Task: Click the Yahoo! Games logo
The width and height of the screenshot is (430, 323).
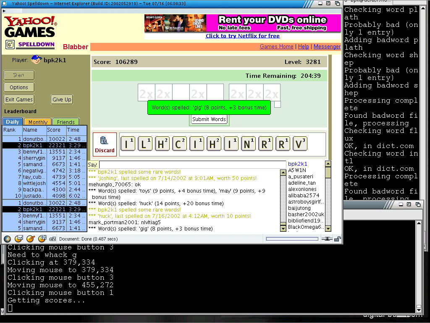Action: [30, 26]
